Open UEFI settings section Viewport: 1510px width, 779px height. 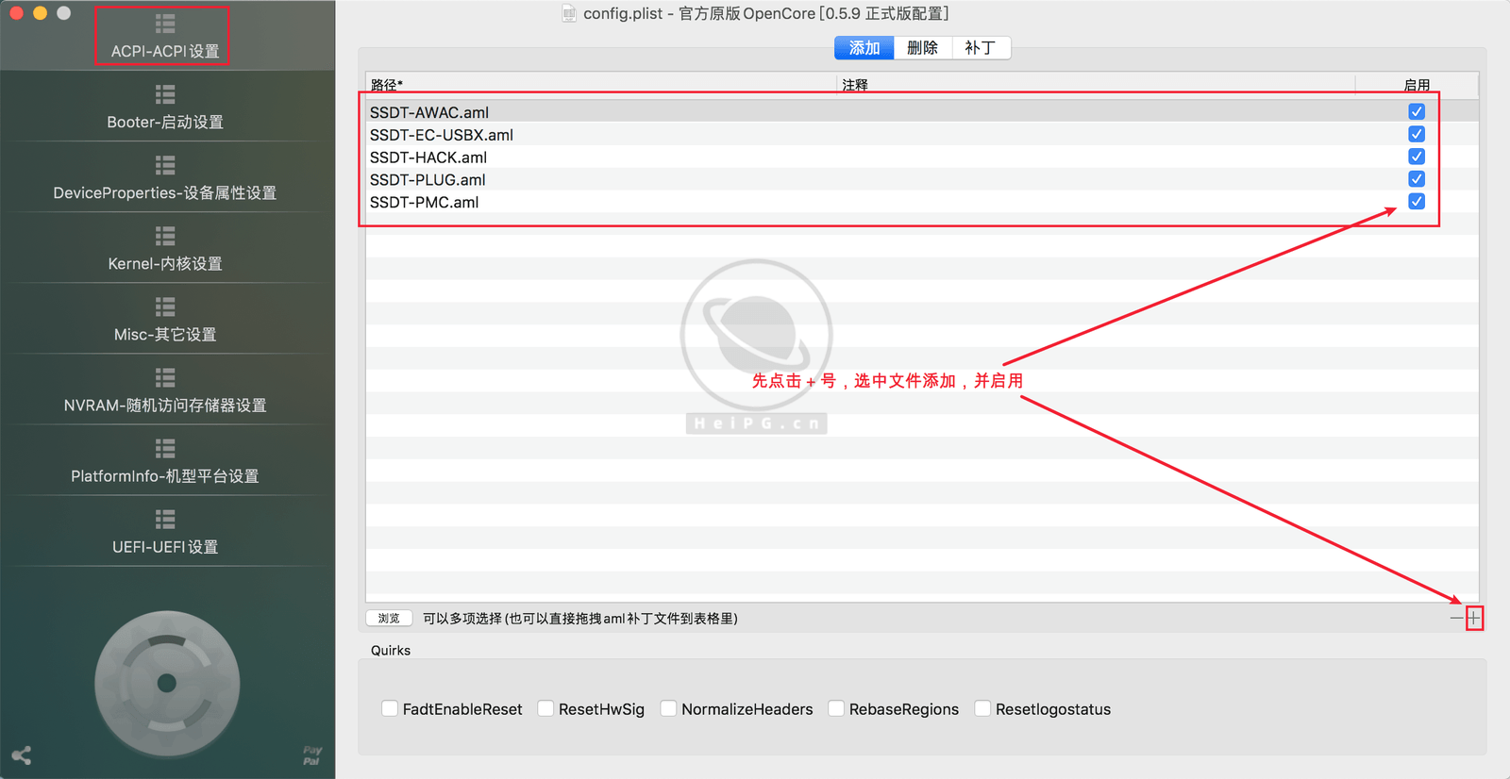(165, 532)
